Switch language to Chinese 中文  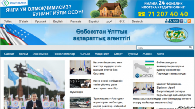122,21
